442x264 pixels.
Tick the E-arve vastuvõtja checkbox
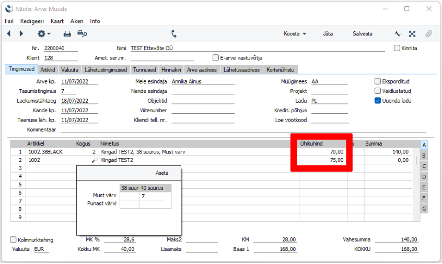[x=216, y=58]
